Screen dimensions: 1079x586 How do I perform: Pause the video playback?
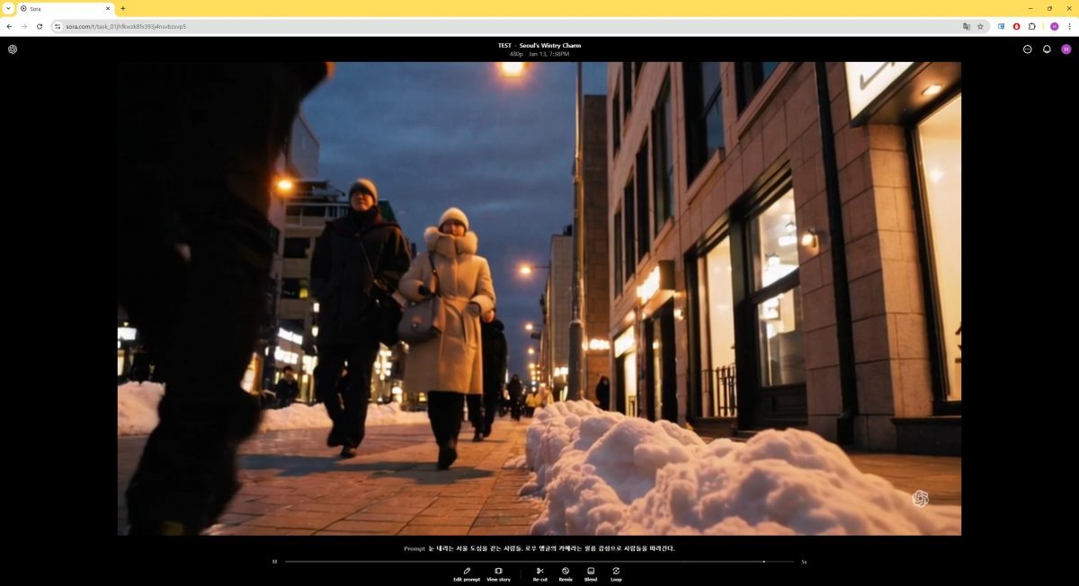click(x=275, y=562)
